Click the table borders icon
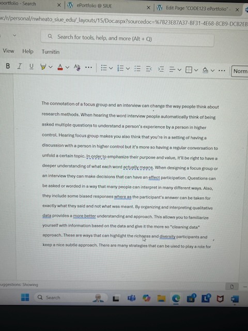248x331 pixels. pyautogui.click(x=189, y=70)
